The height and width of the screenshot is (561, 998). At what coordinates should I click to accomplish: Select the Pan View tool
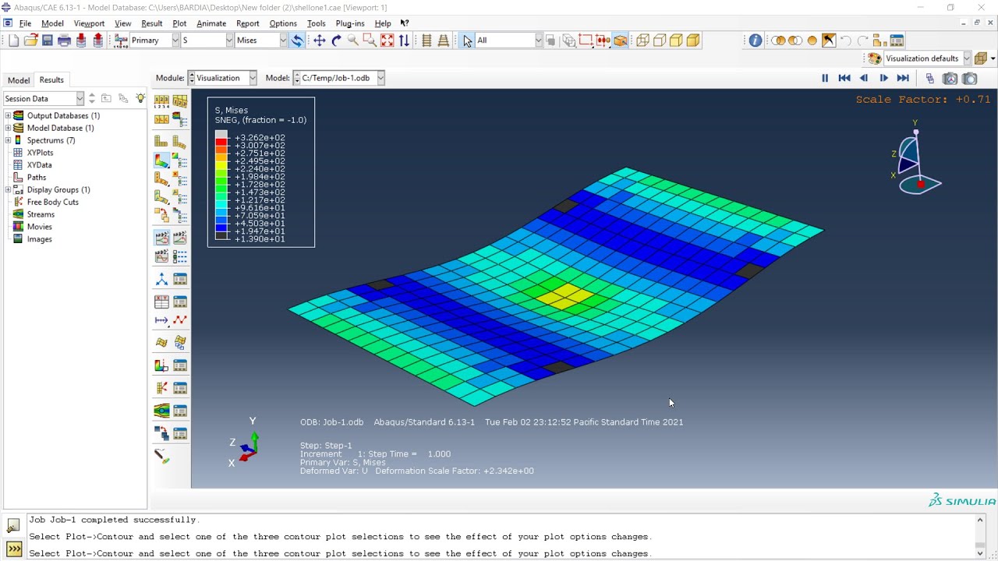(320, 41)
